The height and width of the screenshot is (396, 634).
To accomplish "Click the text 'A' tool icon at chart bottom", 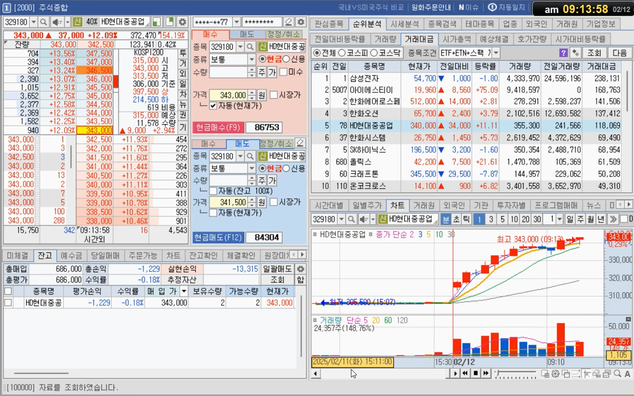I will (627, 373).
